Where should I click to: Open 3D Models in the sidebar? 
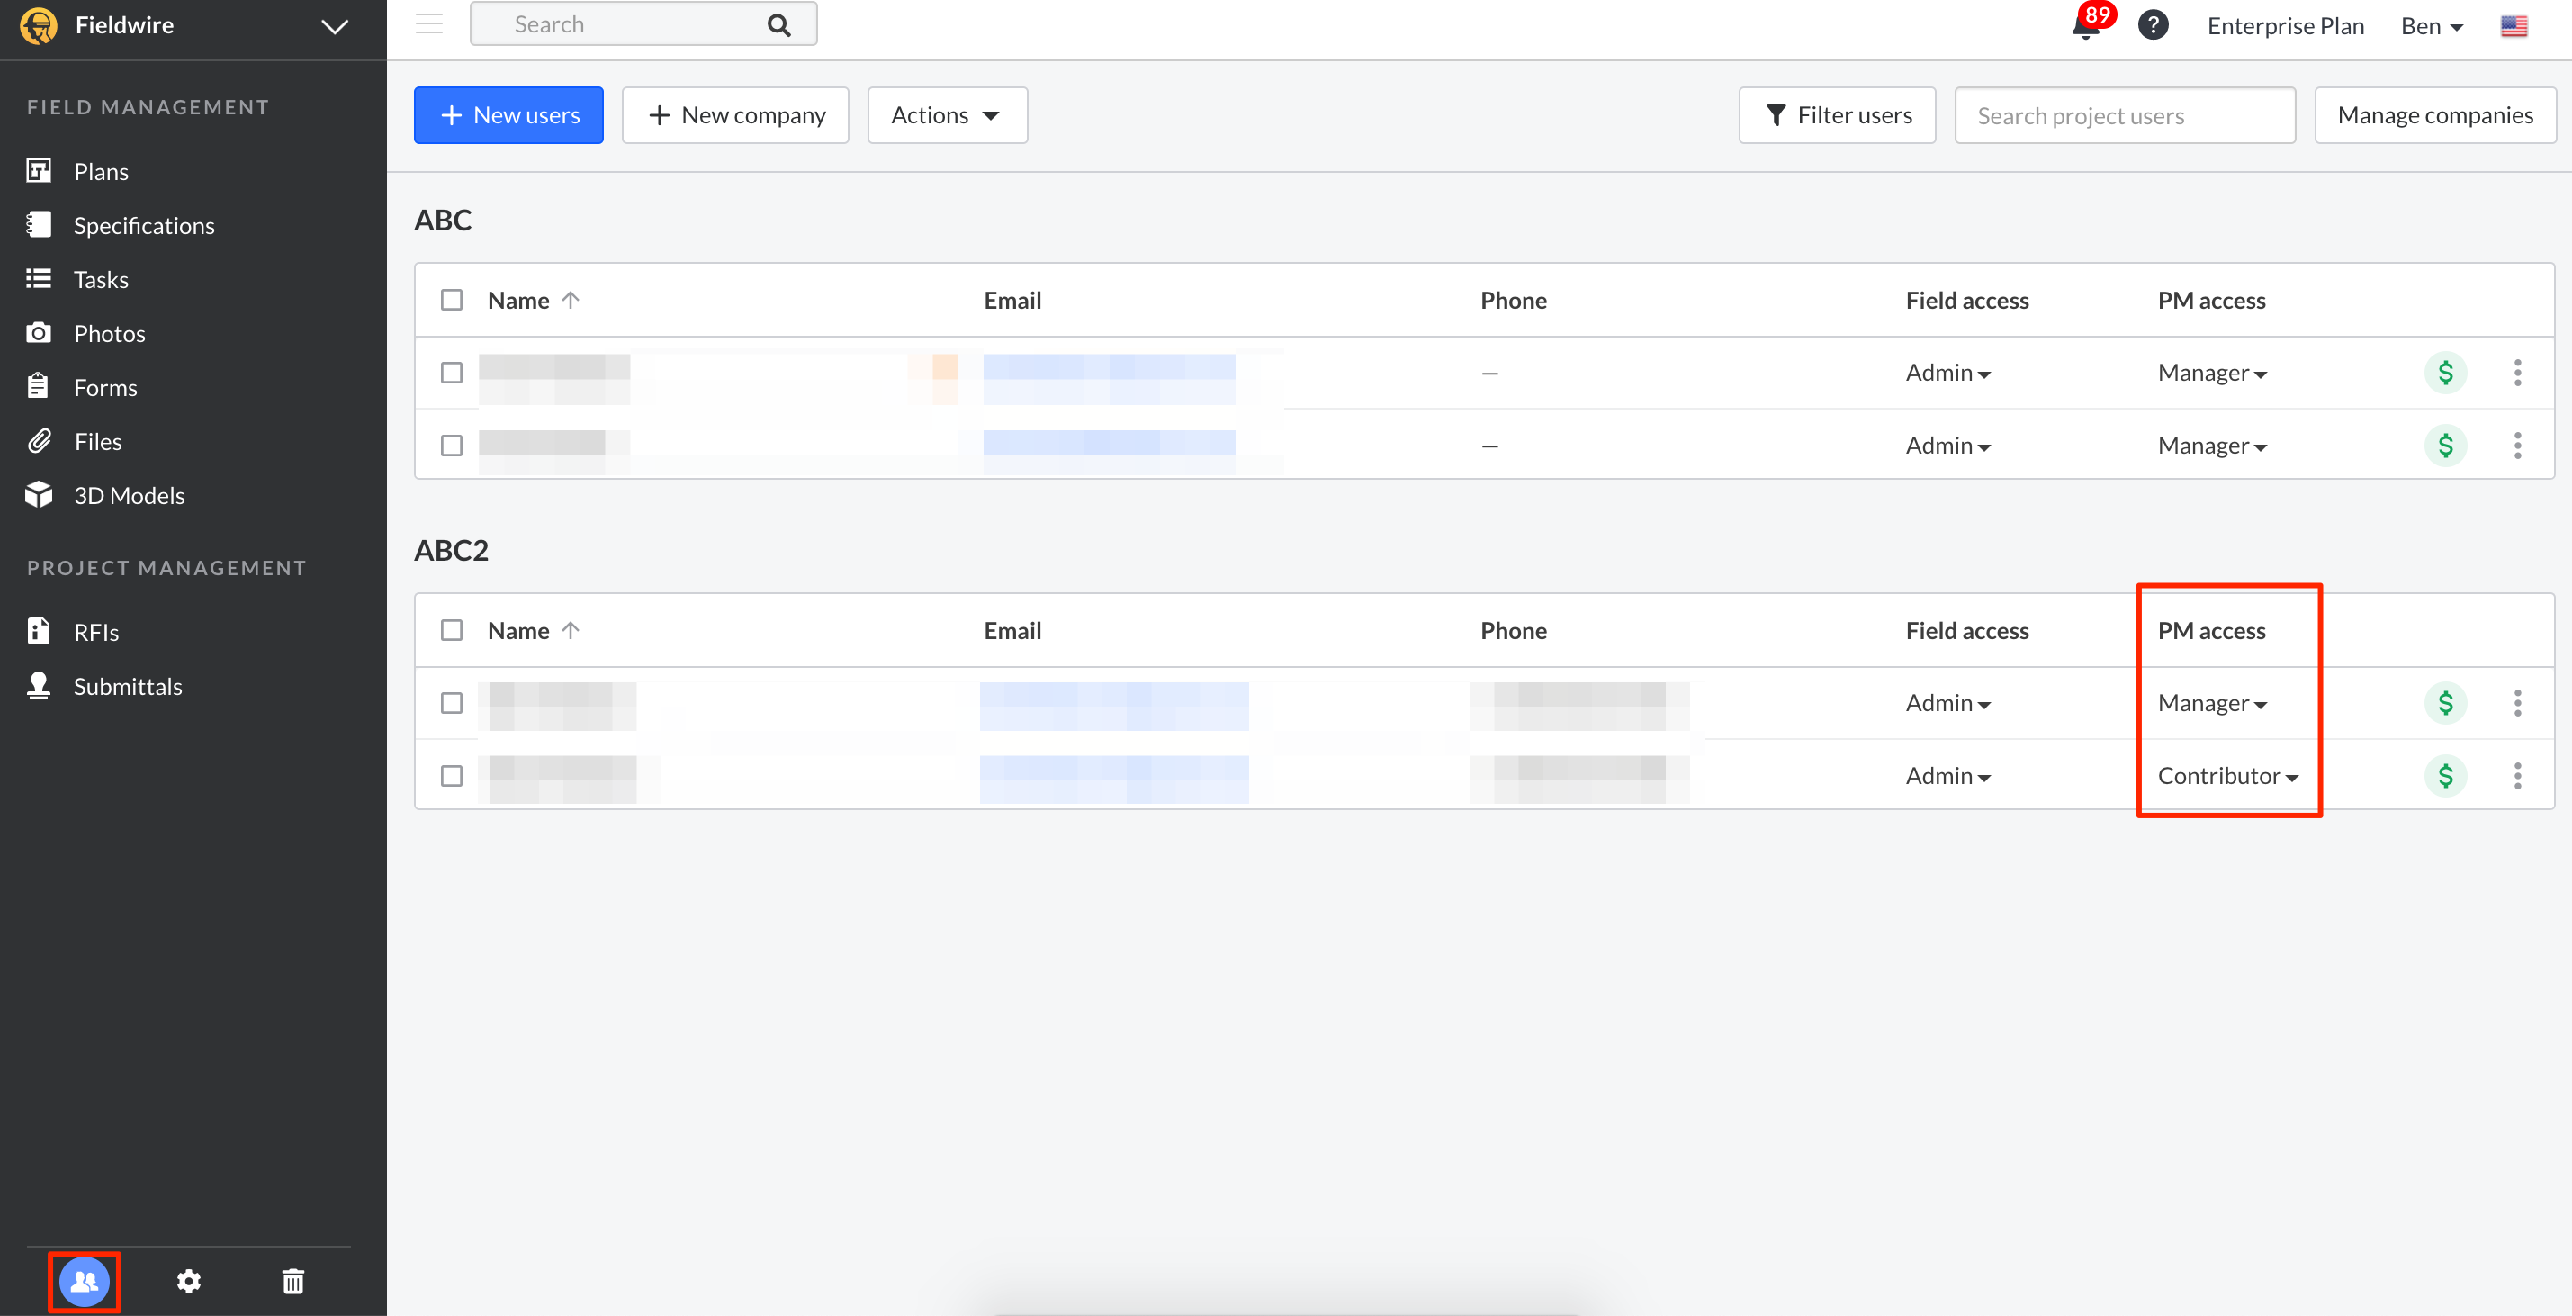pos(128,495)
